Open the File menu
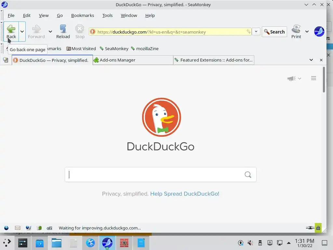 11,16
